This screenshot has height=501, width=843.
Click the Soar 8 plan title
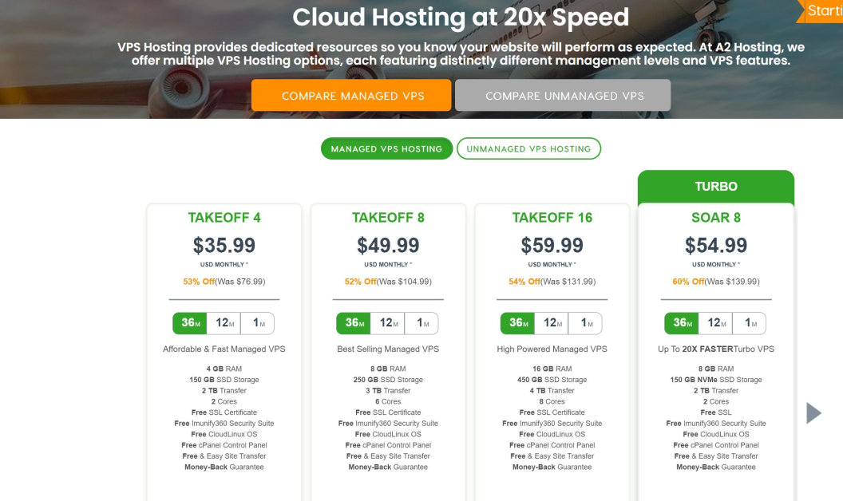pyautogui.click(x=716, y=218)
